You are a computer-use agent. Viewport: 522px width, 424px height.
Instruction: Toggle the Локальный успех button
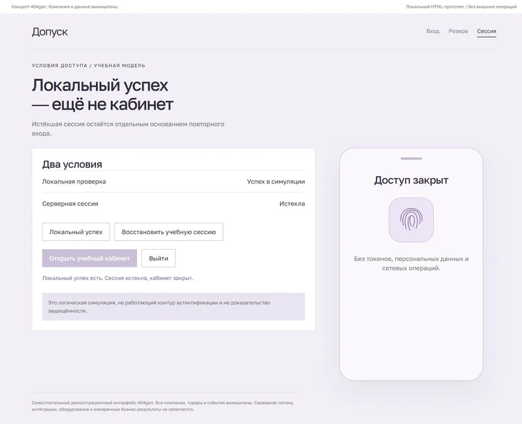tap(76, 232)
